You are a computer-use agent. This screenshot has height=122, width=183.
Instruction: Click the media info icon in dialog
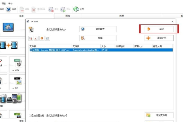pos(48,38)
